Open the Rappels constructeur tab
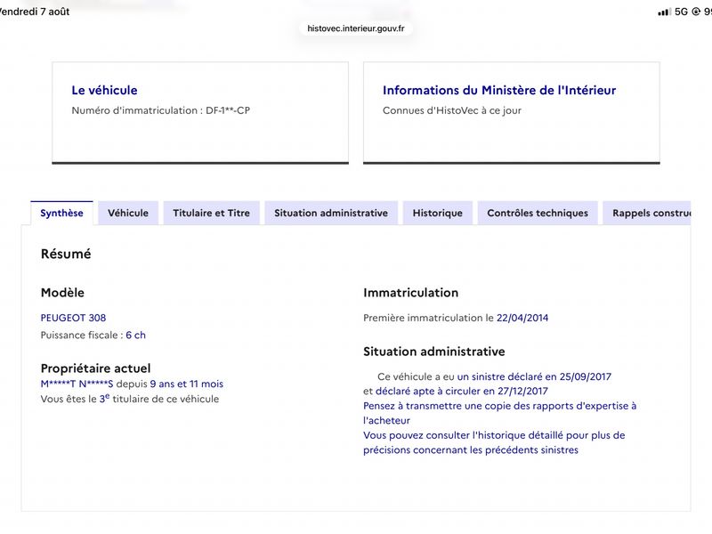This screenshot has width=712, height=534. [x=647, y=213]
